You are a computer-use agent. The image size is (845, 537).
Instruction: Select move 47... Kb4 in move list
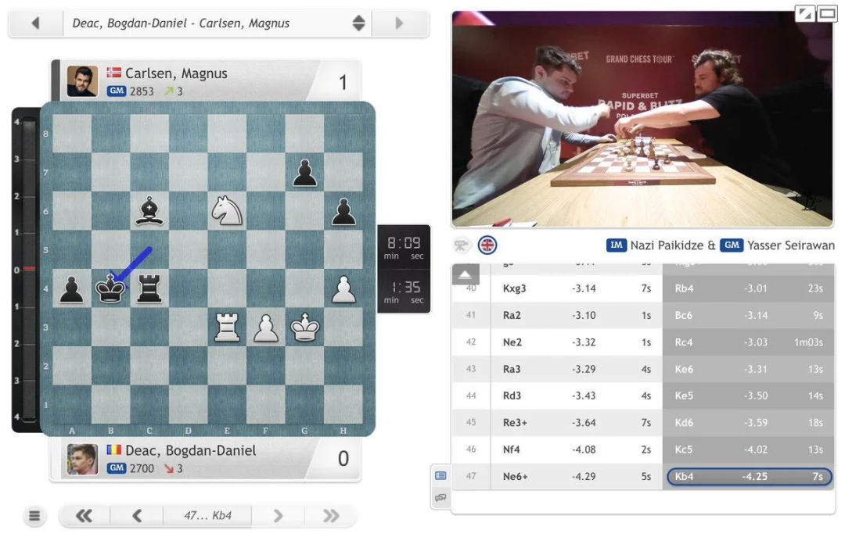(749, 477)
